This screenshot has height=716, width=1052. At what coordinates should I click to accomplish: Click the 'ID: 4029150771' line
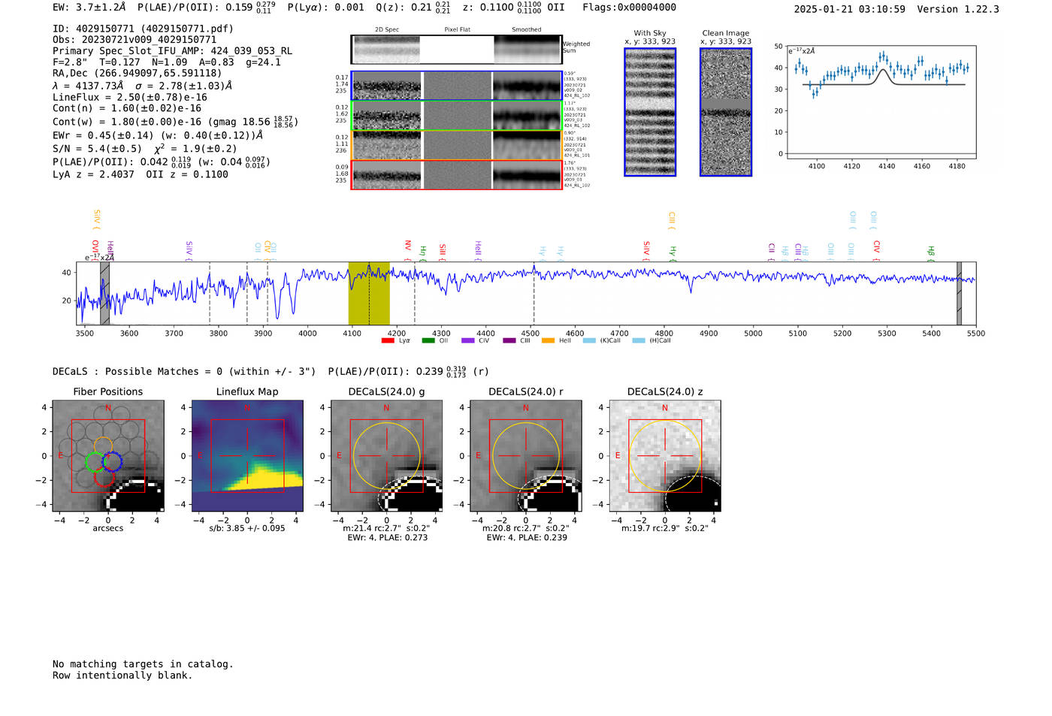[143, 29]
